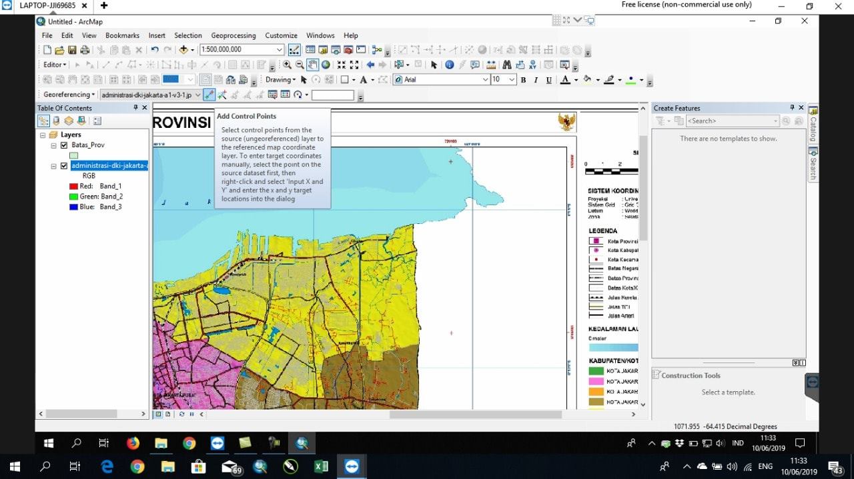Activate the Pan hand tool
This screenshot has height=479, width=854.
[x=312, y=65]
